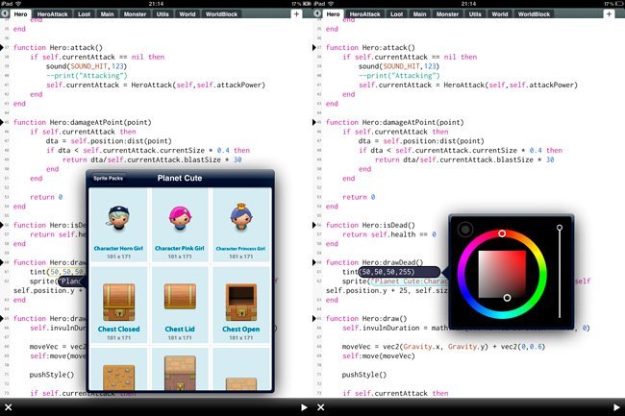Switch to HeroAttack tab in the left screen
Image resolution: width=625 pixels, height=416 pixels.
pos(52,14)
